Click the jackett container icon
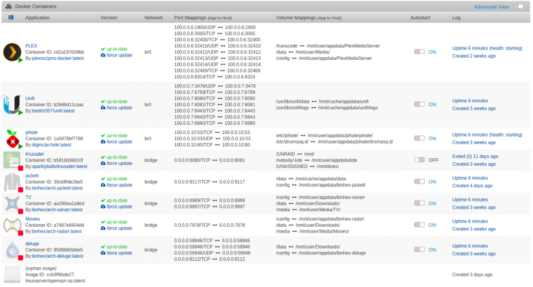This screenshot has width=533, height=287. coord(12,182)
